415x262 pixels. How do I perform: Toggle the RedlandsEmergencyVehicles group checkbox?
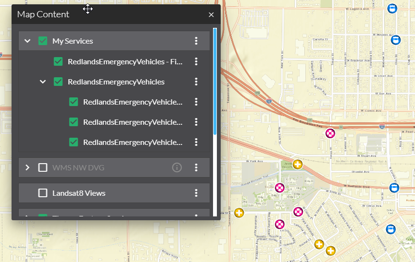58,82
